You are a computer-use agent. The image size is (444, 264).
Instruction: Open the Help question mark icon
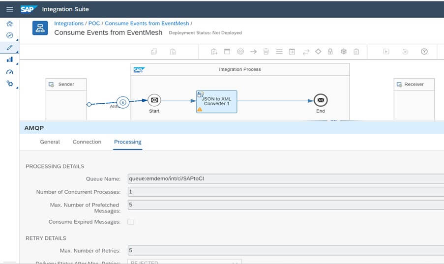(x=424, y=52)
